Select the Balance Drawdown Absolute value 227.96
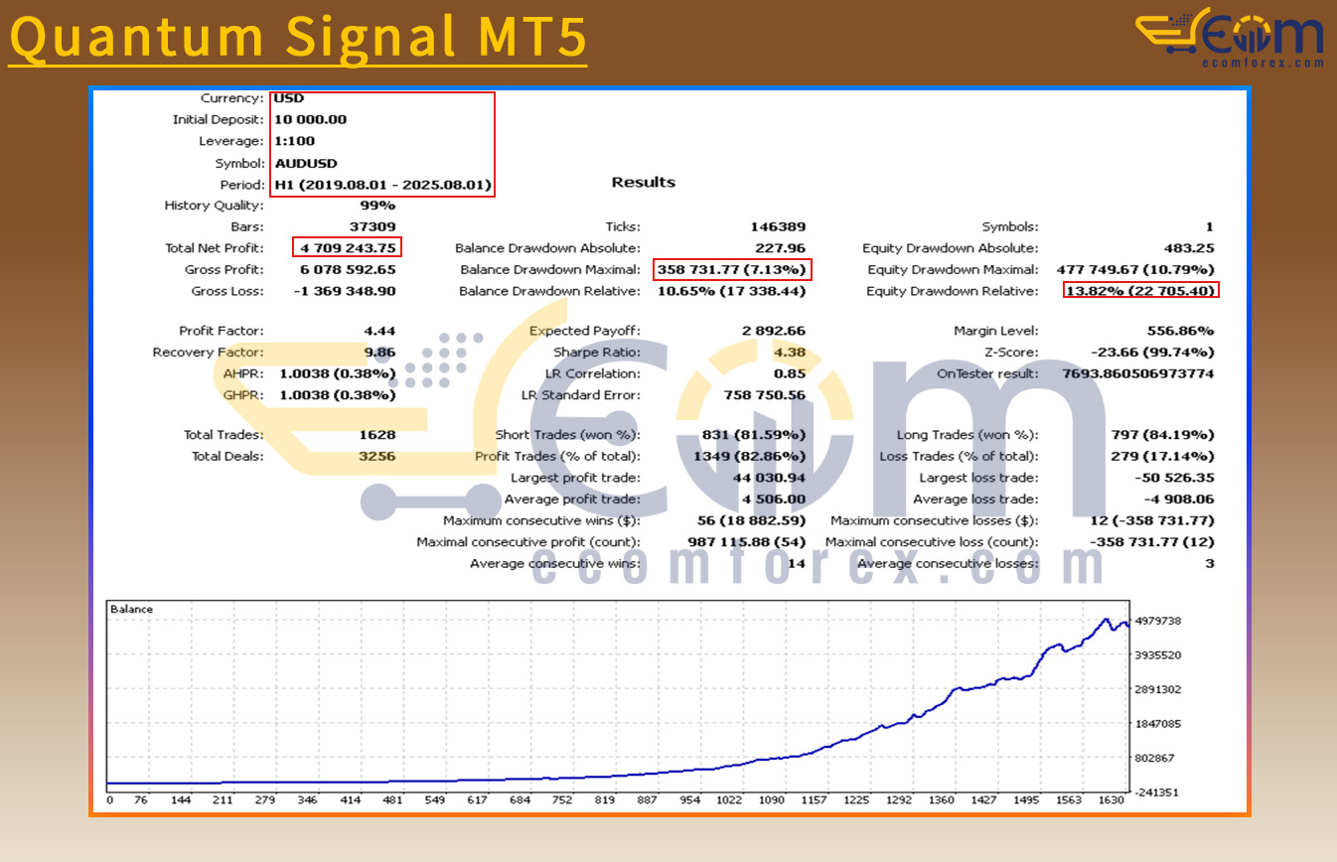1337x862 pixels. 781,248
